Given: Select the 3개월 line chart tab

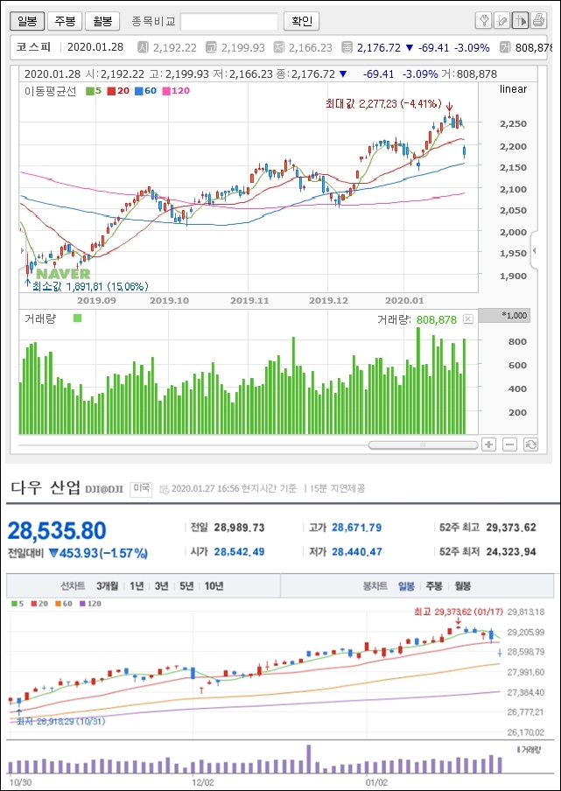Looking at the screenshot, I should [x=107, y=585].
